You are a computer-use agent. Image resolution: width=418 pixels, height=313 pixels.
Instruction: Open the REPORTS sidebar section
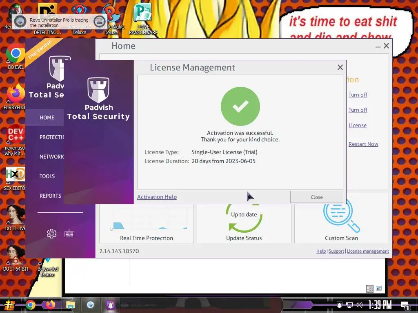[50, 196]
